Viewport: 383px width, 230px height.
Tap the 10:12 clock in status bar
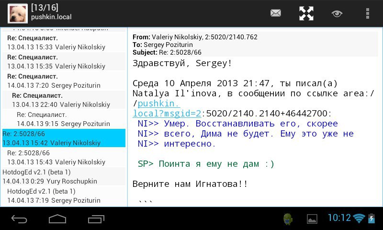[339, 218]
